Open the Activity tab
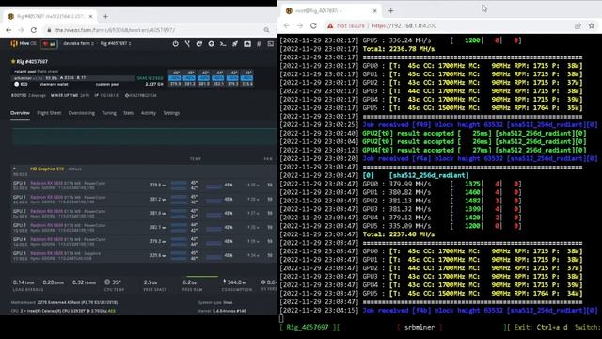Viewport: 602px width, 339px height. [149, 113]
